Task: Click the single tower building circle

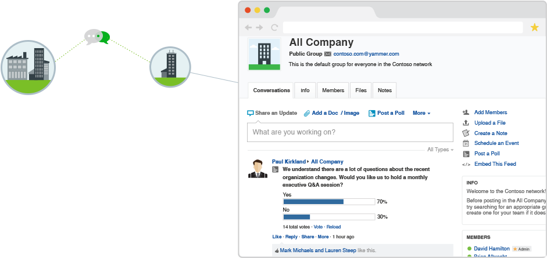Action: [170, 67]
